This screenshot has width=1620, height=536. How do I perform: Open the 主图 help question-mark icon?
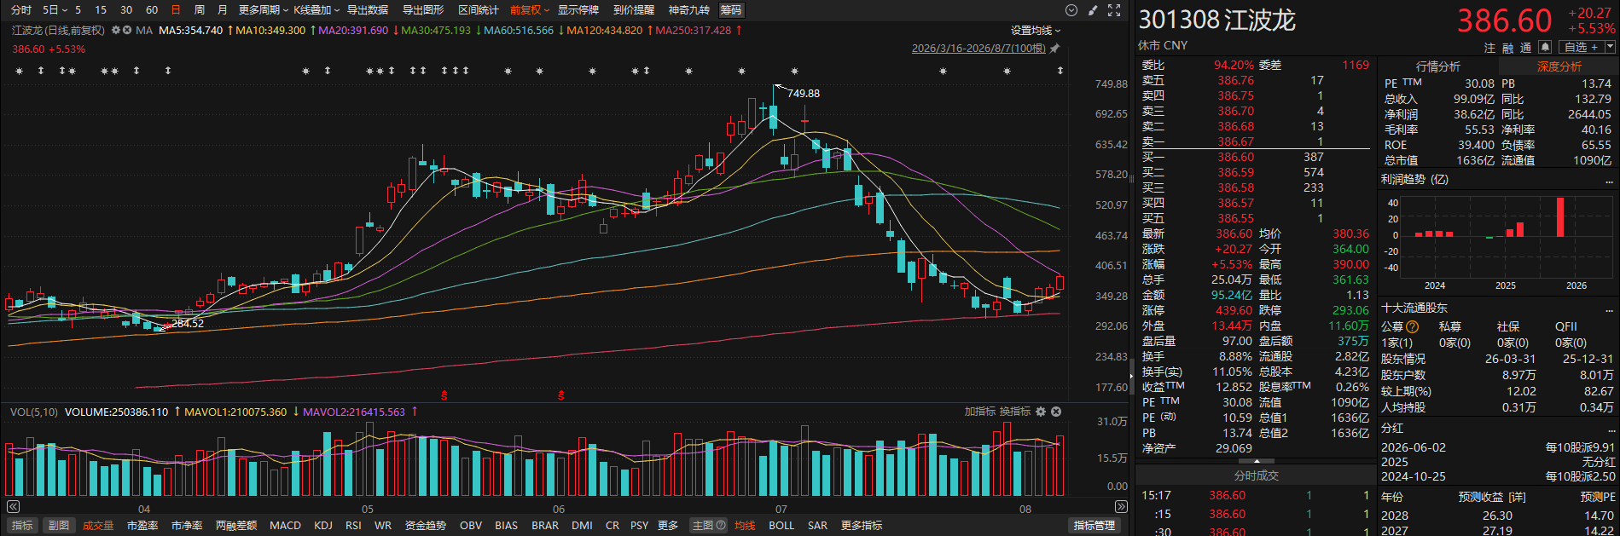(x=721, y=525)
